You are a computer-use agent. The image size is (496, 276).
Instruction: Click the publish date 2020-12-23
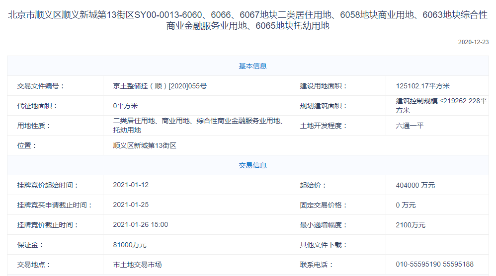[x=473, y=42]
